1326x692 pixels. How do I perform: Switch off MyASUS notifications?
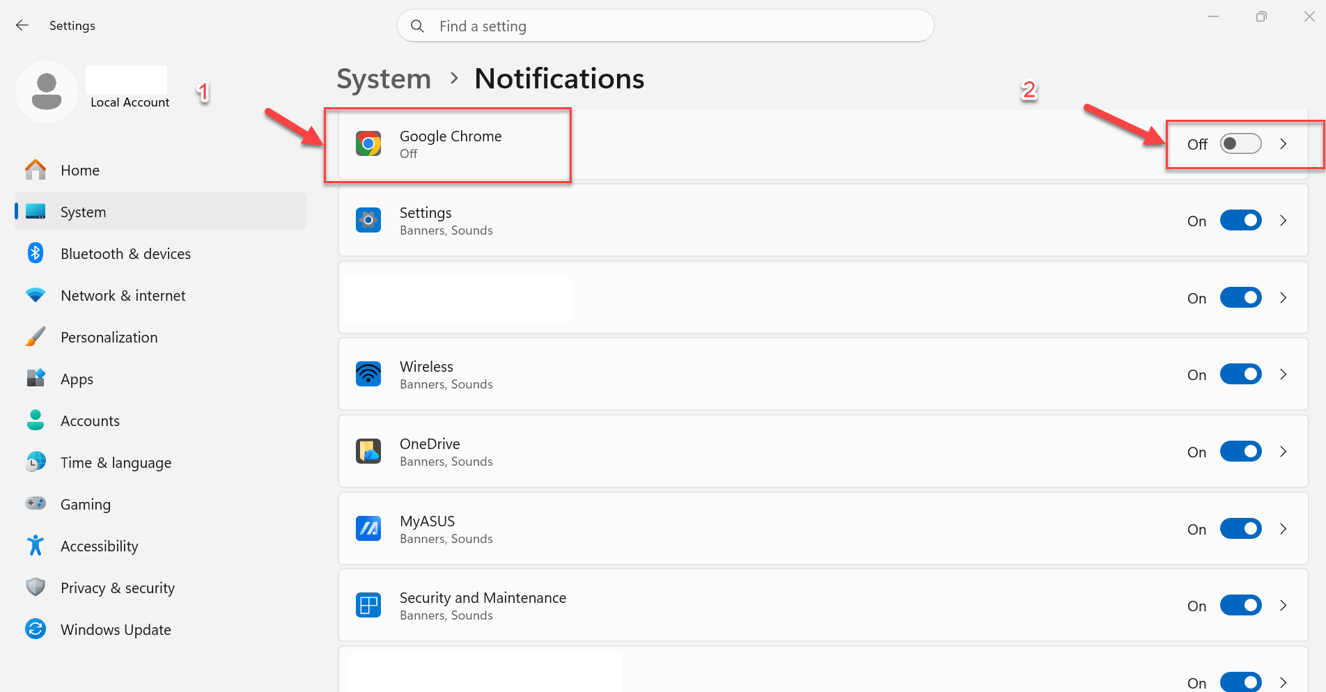click(x=1240, y=528)
